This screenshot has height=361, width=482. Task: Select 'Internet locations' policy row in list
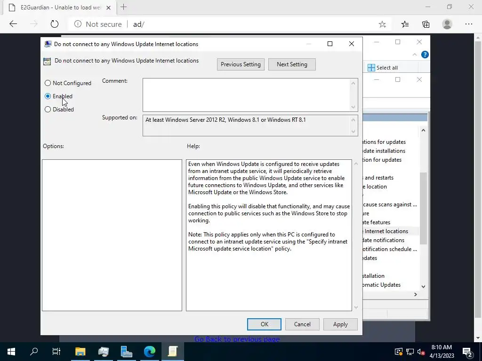click(x=390, y=231)
